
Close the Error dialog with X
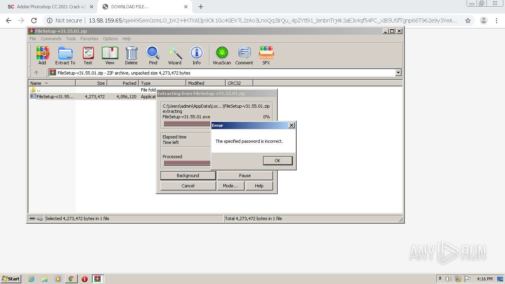coord(292,125)
